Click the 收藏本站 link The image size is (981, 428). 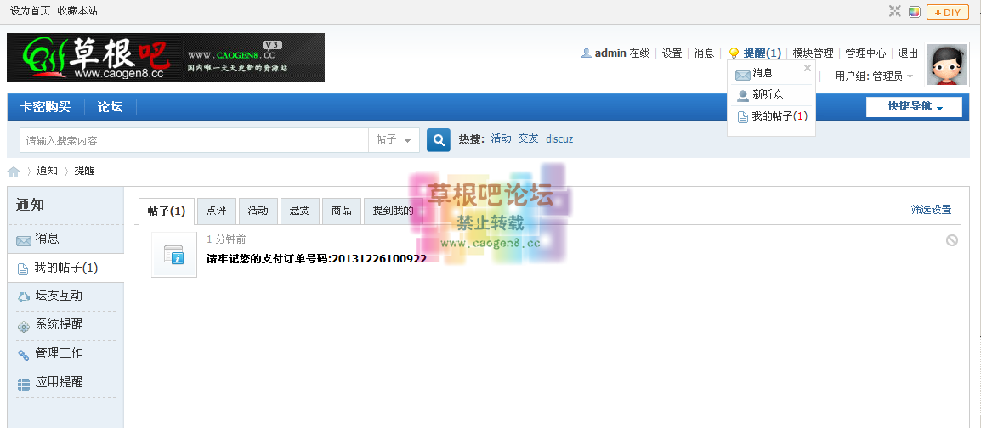[77, 11]
